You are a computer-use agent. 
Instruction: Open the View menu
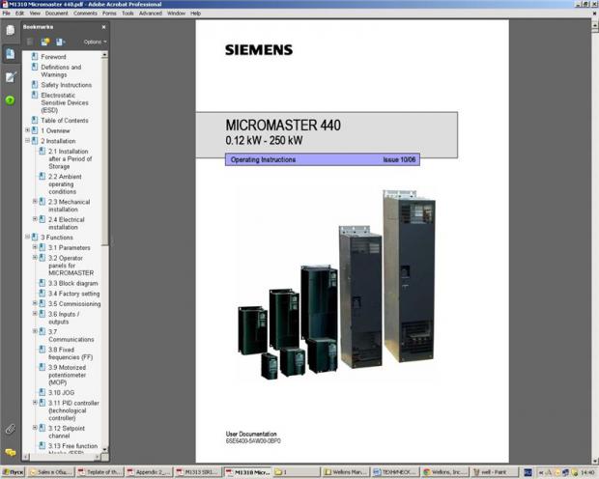35,13
